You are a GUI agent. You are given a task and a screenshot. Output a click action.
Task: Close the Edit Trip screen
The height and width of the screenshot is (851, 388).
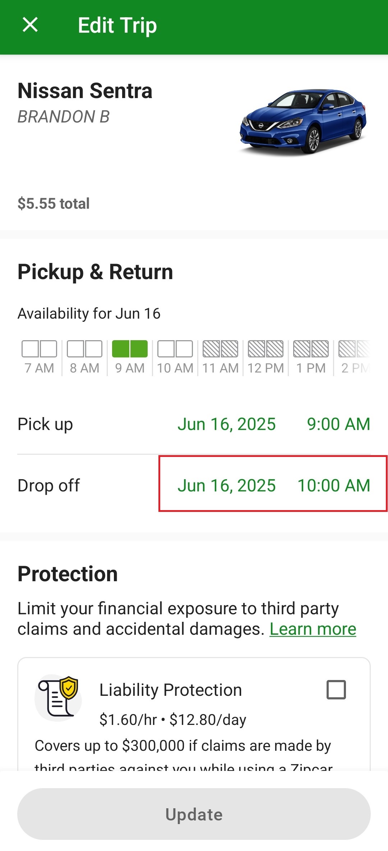[30, 25]
